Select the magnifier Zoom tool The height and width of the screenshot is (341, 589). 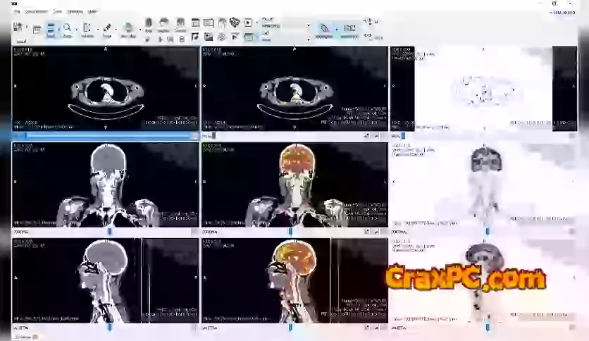coord(67,30)
